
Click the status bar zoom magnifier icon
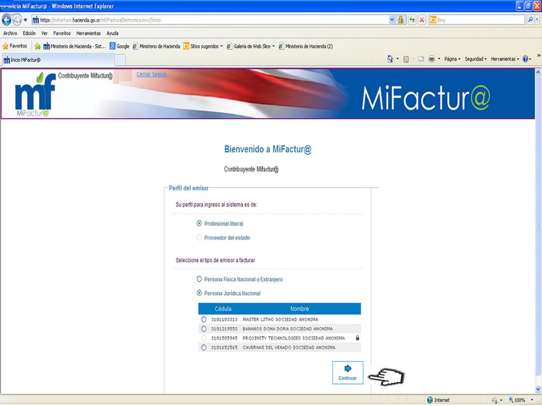pos(511,400)
